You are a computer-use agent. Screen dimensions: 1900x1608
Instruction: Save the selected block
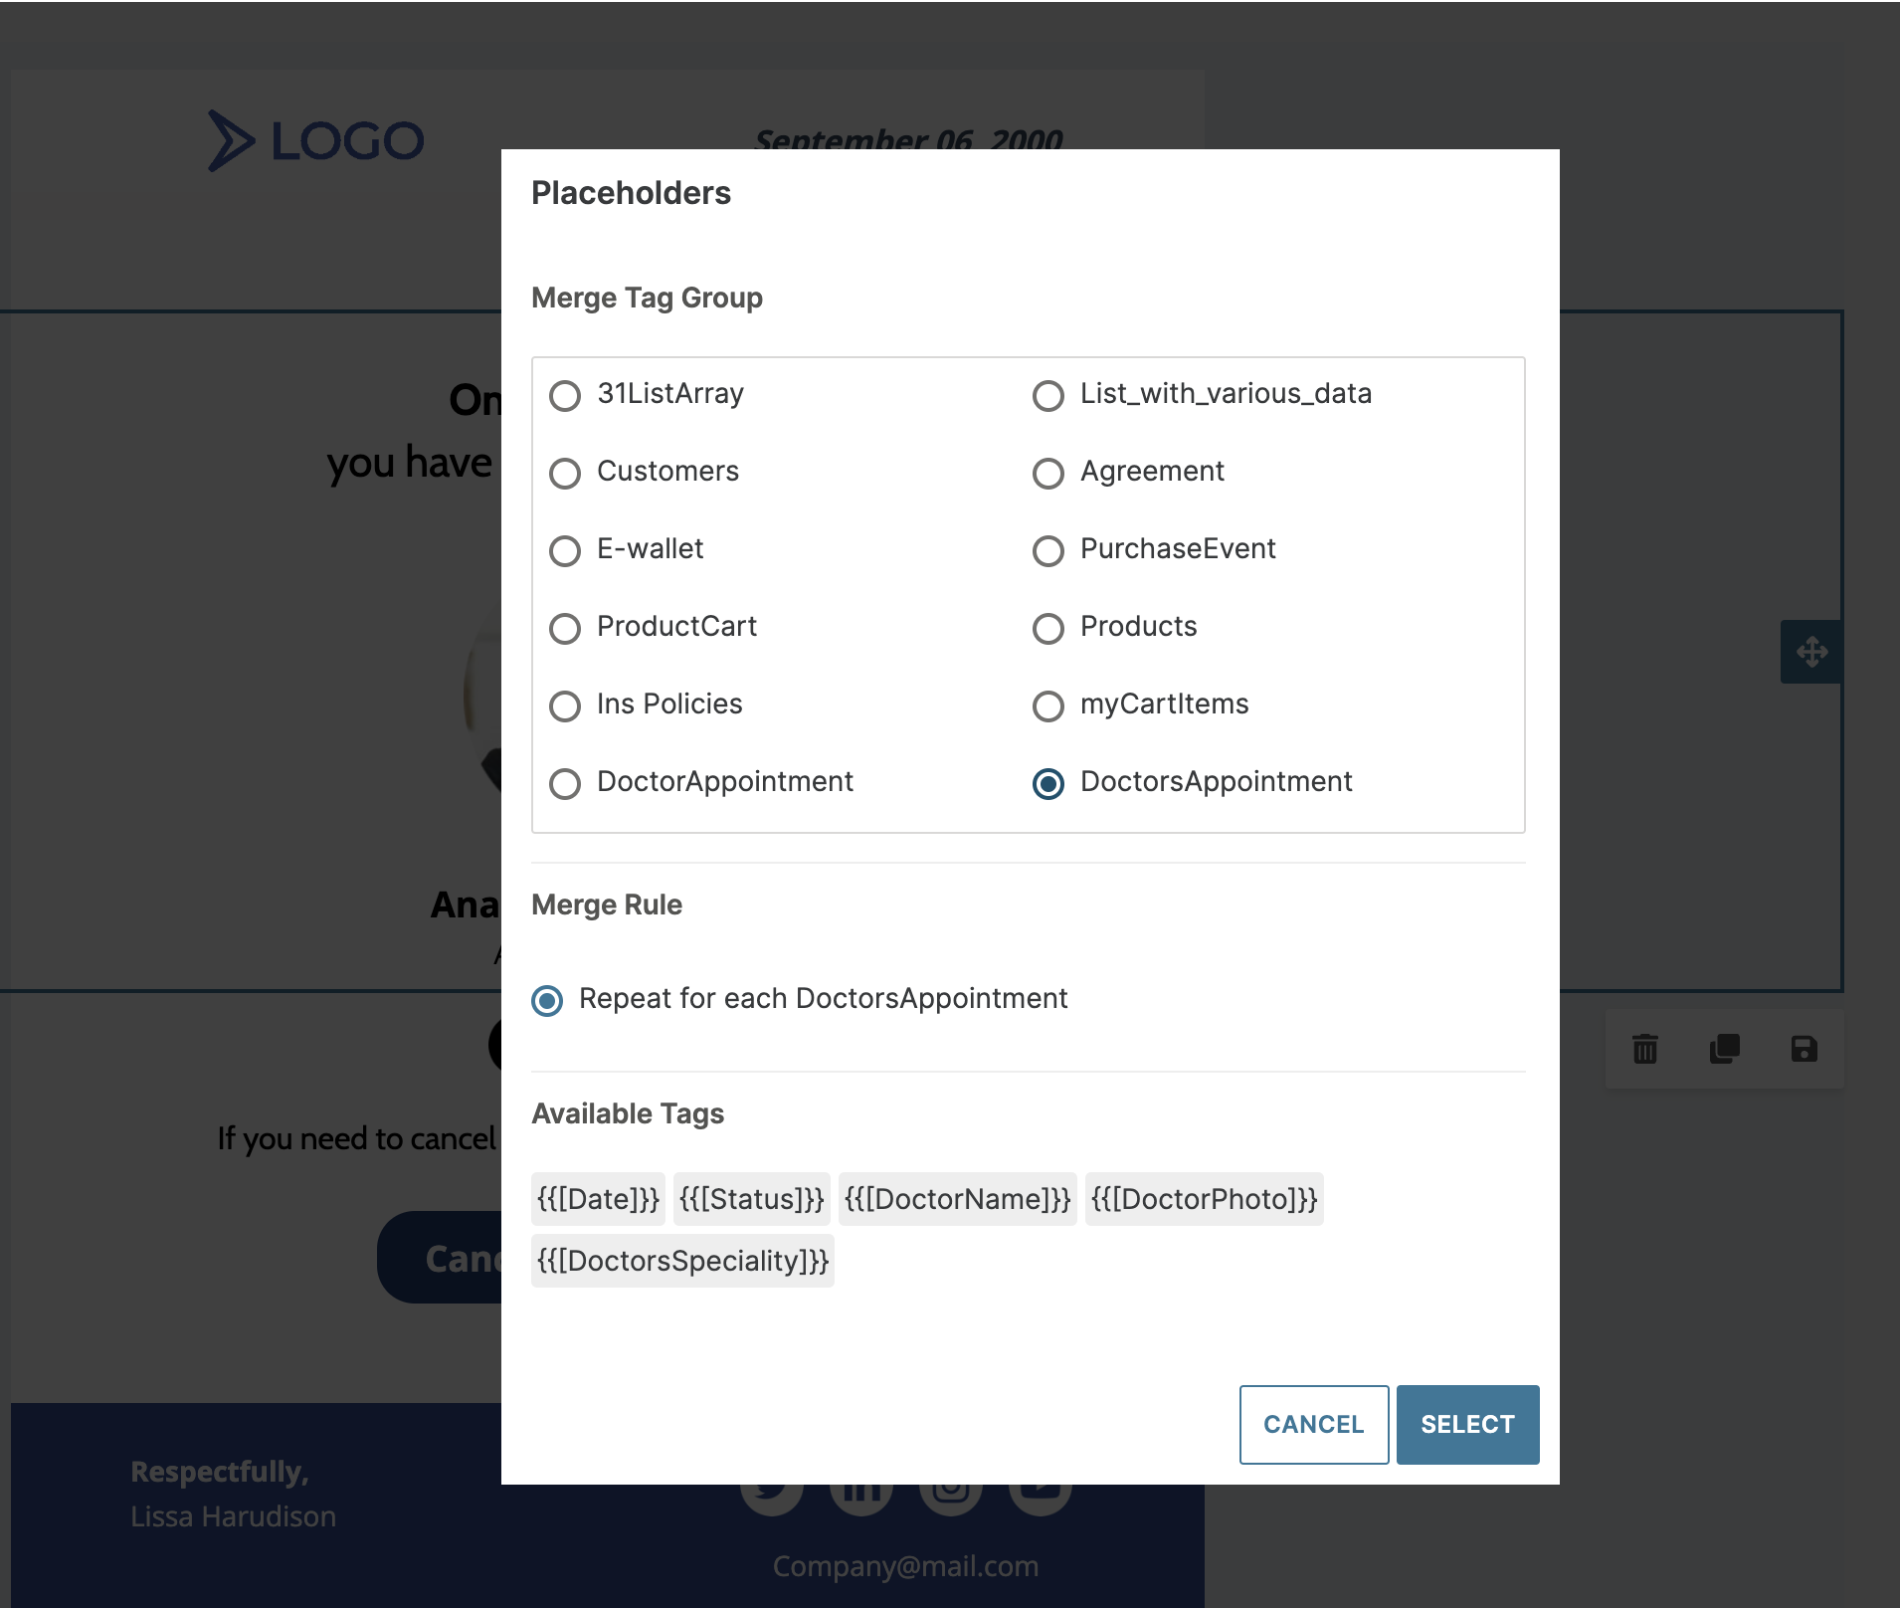pyautogui.click(x=1803, y=1048)
